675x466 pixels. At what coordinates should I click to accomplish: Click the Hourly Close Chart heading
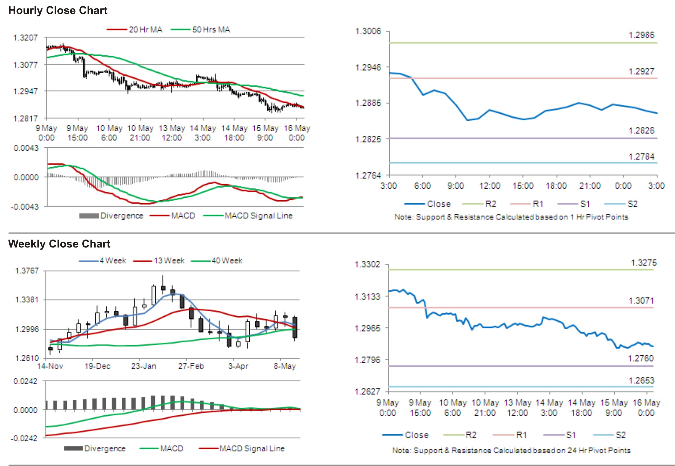point(58,11)
